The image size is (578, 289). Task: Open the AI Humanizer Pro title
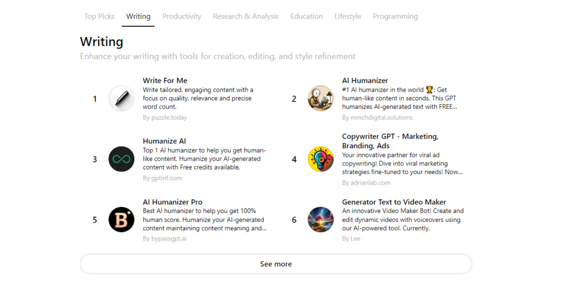[x=173, y=202]
